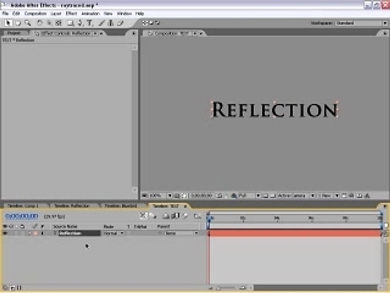390x293 pixels.
Task: Click the Reflection layer label color swatch
Action: [35, 233]
